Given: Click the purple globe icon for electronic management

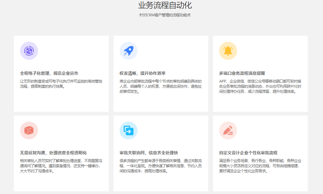Looking at the screenshot, I should point(29,51).
